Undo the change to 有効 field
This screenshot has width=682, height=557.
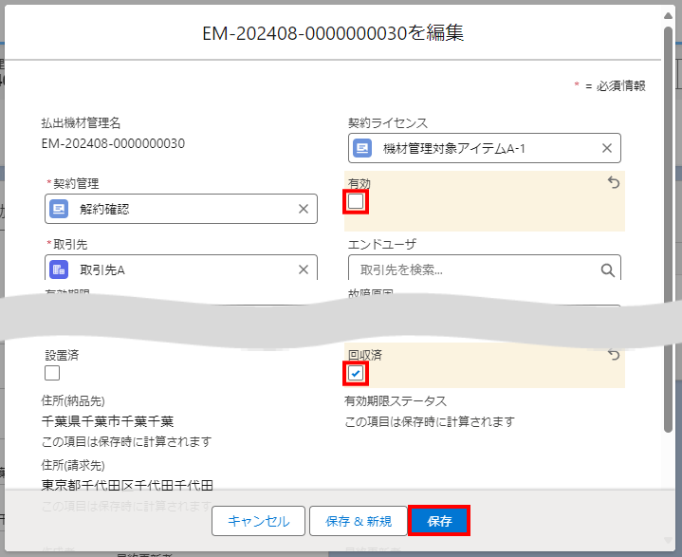point(614,182)
